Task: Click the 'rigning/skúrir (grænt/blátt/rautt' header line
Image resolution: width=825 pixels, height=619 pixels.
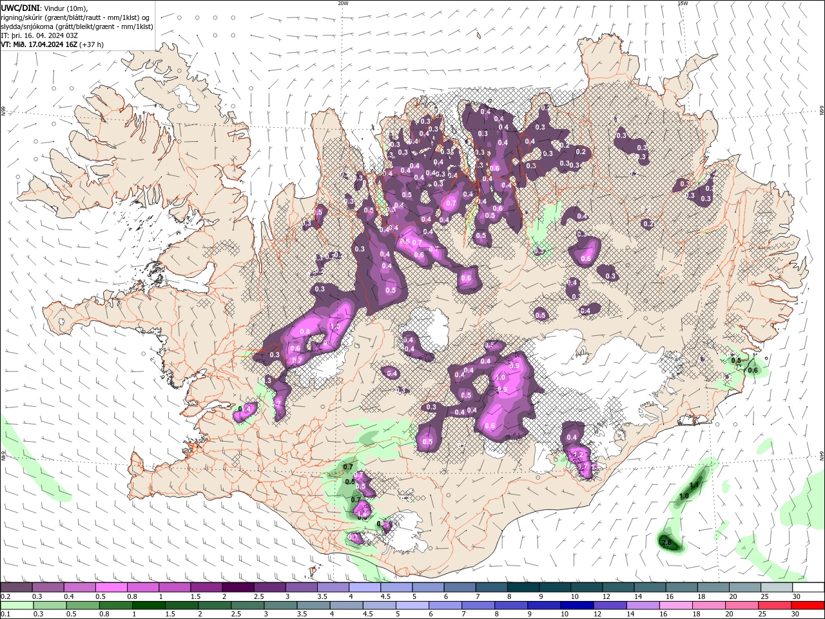Action: [75, 17]
